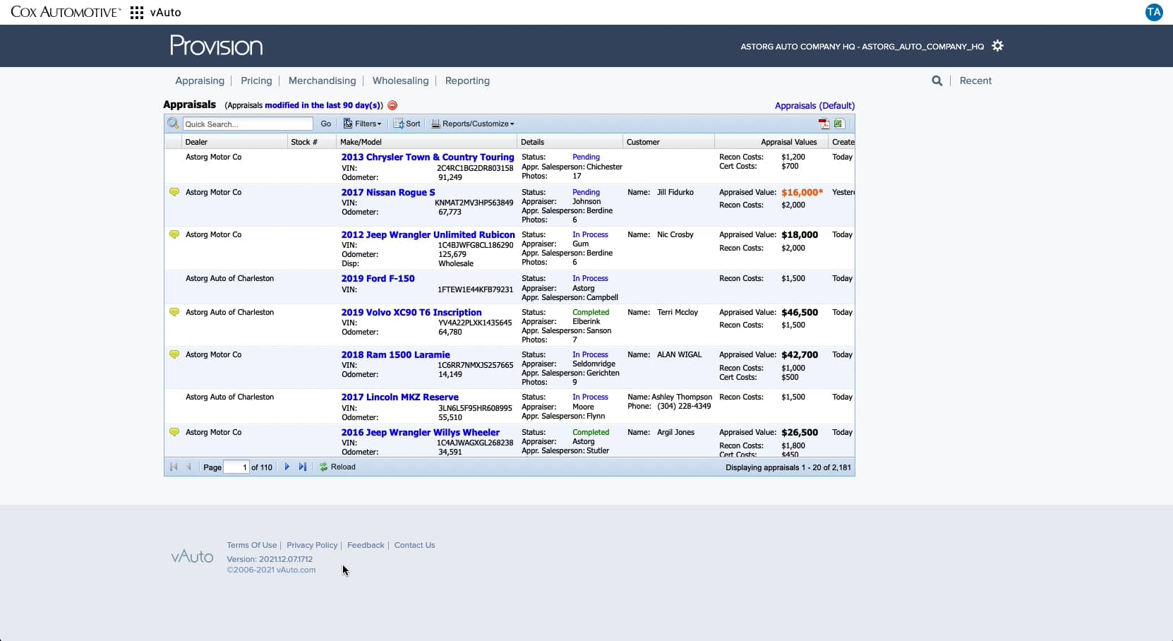This screenshot has height=641, width=1173.
Task: Open the 2016 Jeep Wrangler Willys Wheeler appraisal
Action: (x=421, y=433)
